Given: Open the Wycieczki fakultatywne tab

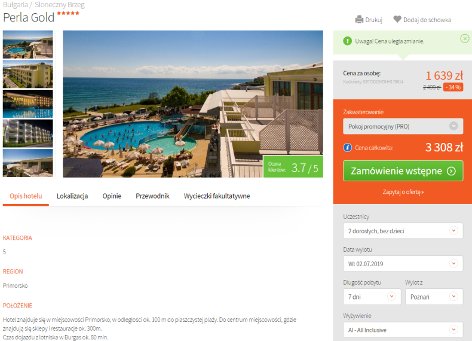Looking at the screenshot, I should coord(217,196).
